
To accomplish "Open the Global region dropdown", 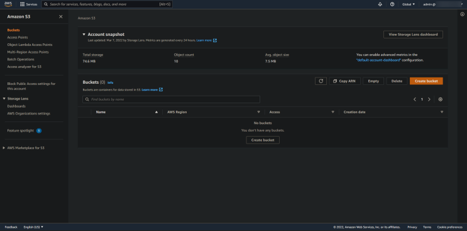I will (409, 4).
